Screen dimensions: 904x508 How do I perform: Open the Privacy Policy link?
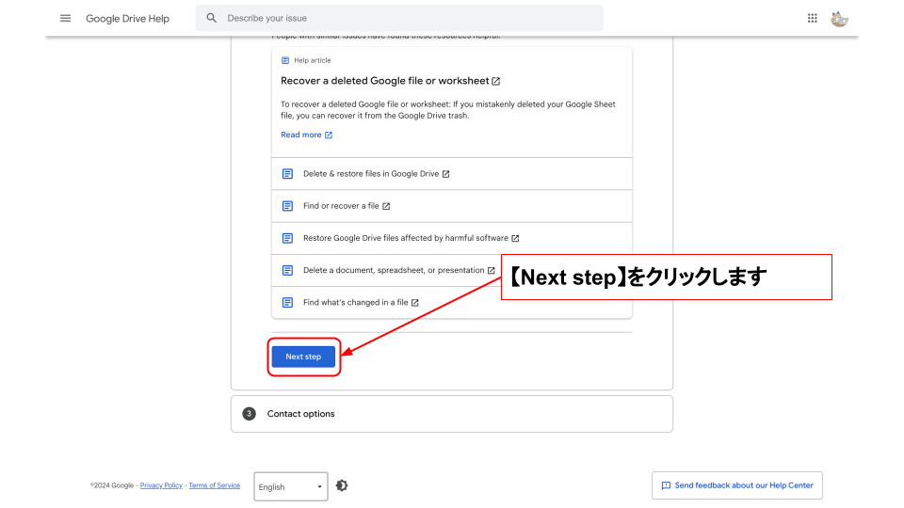[x=161, y=485]
